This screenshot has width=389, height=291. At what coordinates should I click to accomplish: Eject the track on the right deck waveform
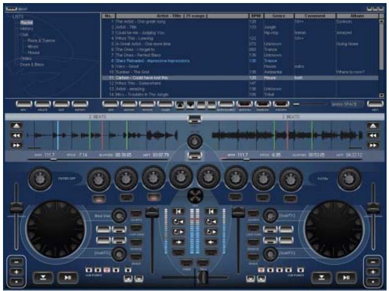(373, 126)
